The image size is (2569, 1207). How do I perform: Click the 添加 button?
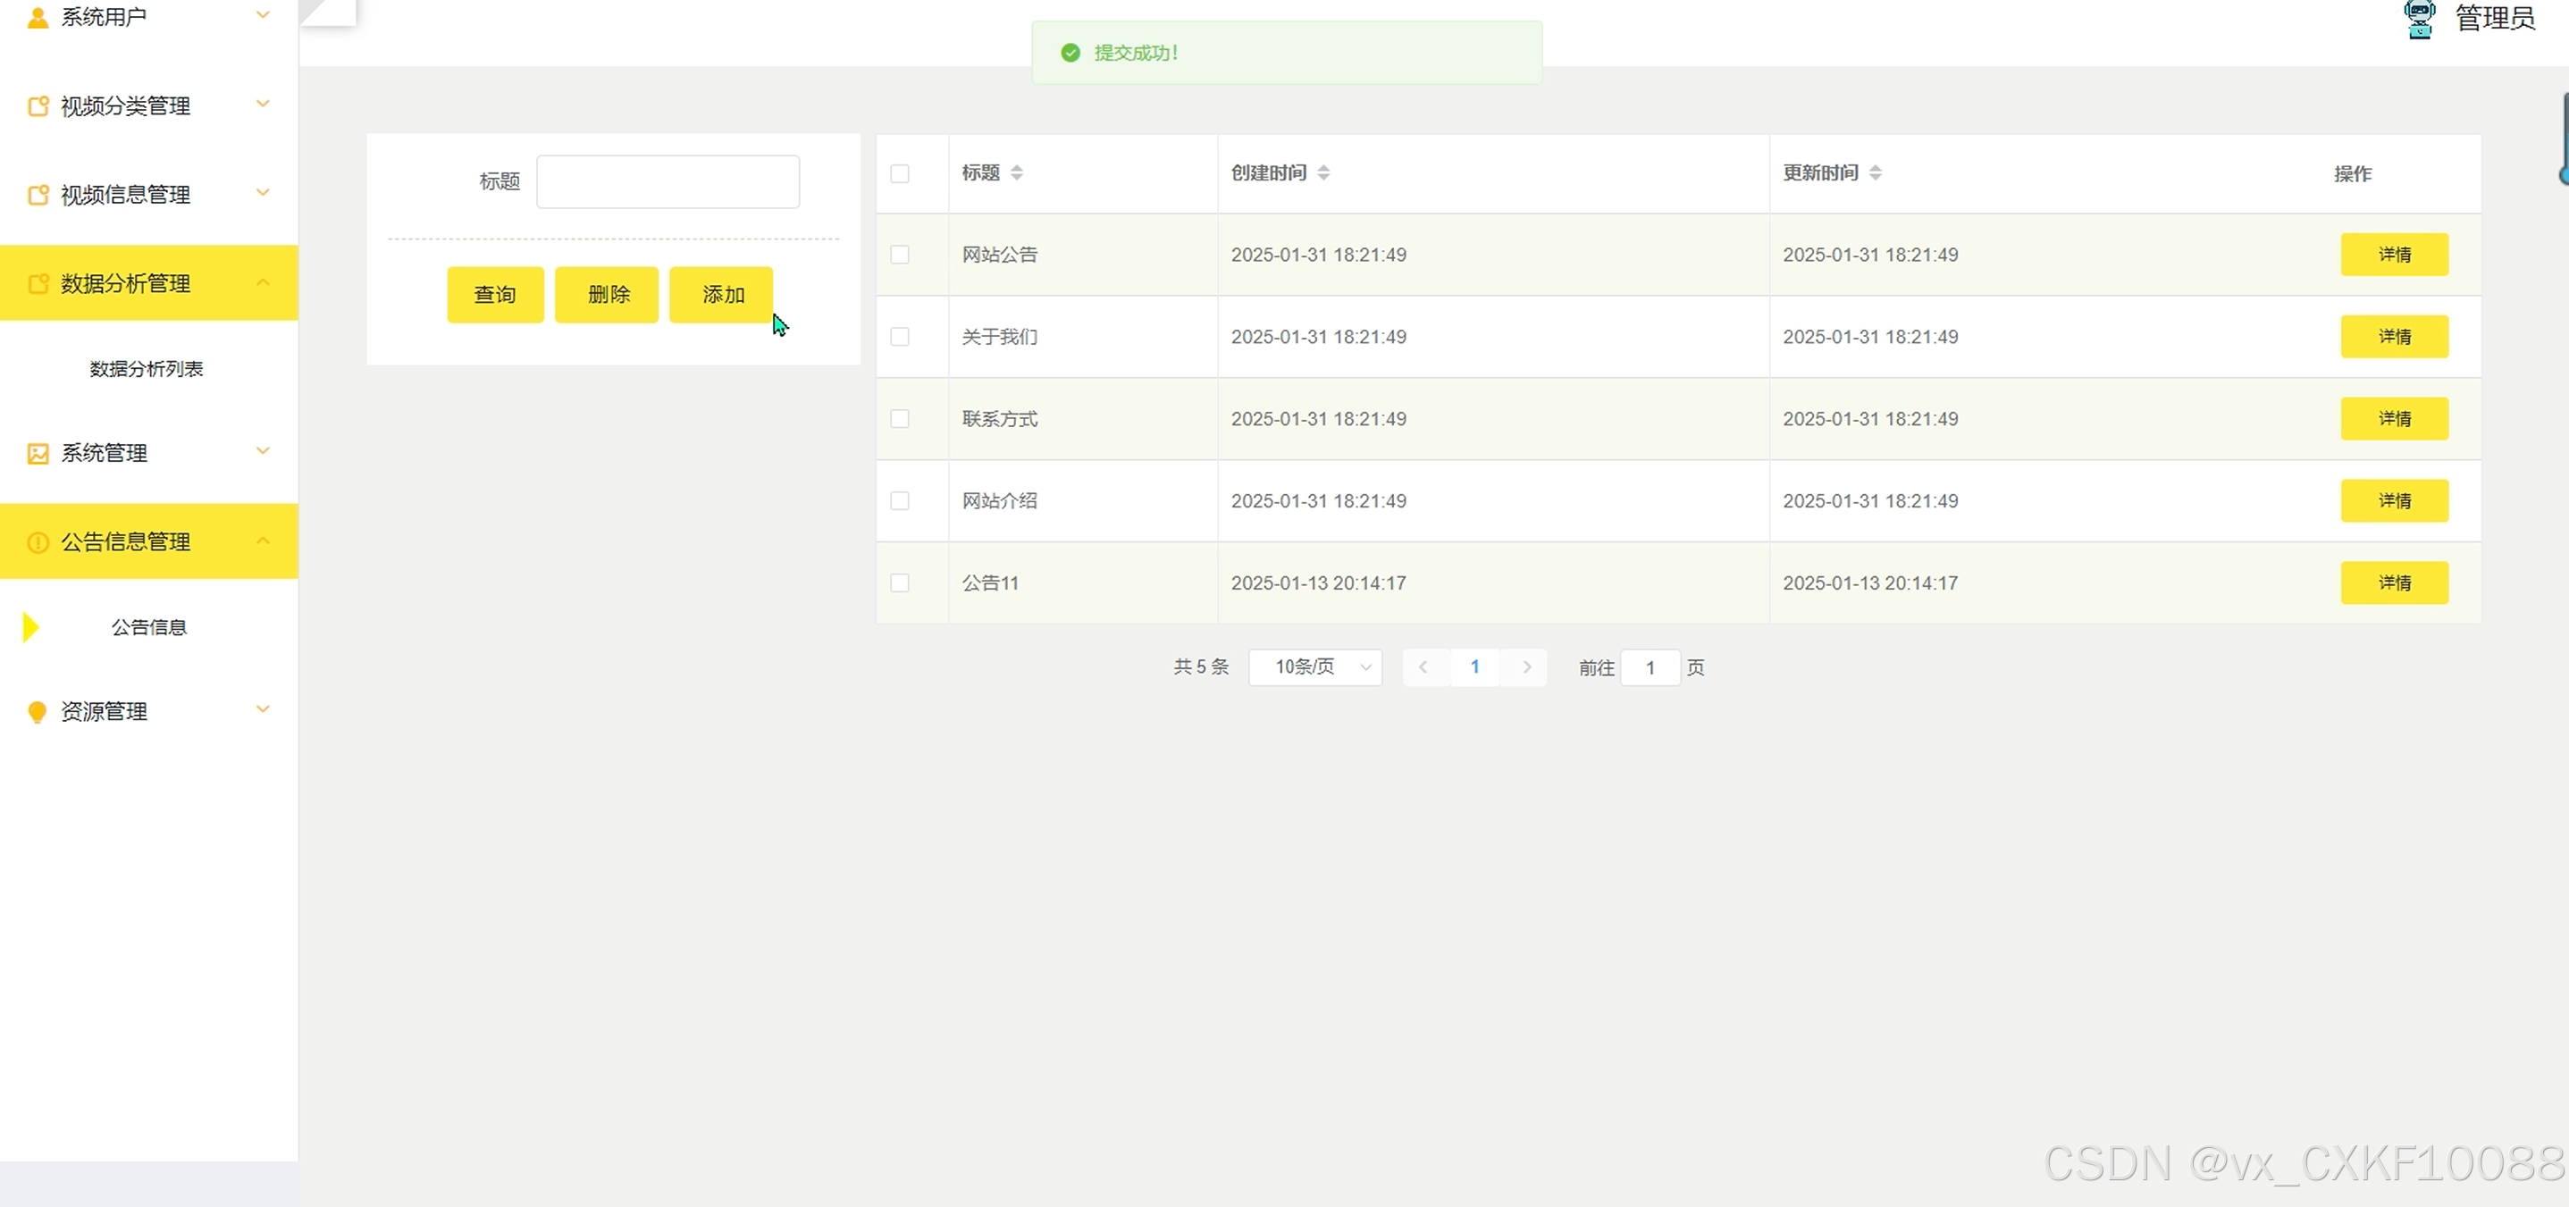(721, 295)
